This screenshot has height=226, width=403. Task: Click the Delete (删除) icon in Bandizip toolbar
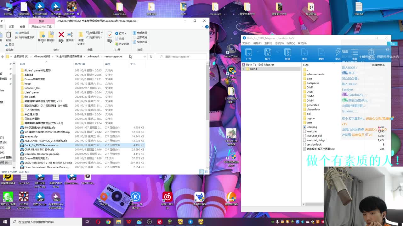point(321,52)
